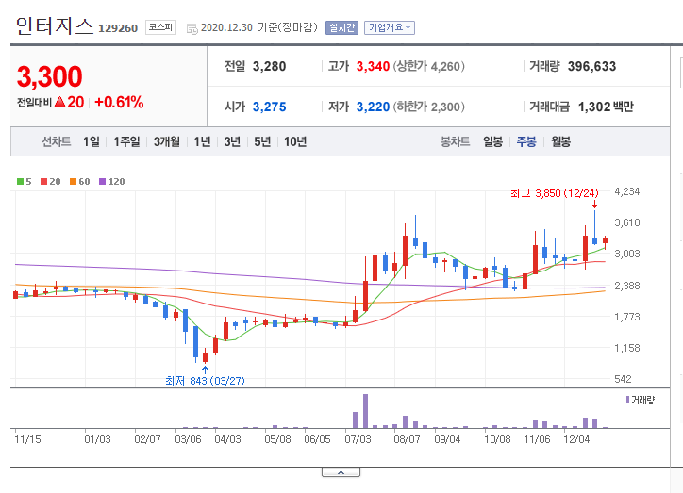Collapse the chart with bottom chevron handle
The image size is (683, 493).
point(341,472)
